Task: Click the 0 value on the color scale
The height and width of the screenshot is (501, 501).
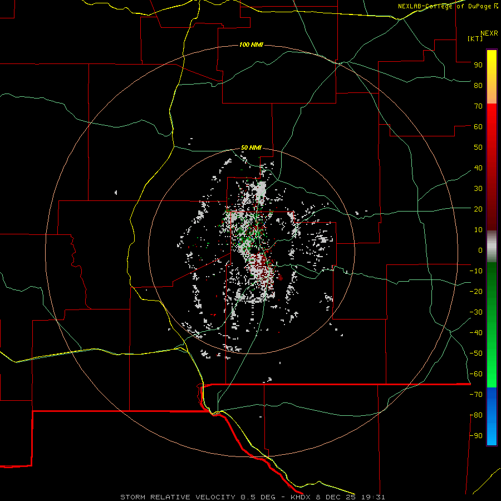Action: pos(480,250)
